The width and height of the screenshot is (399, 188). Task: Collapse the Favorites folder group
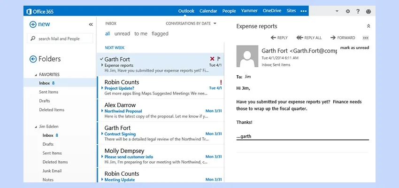(x=36, y=75)
